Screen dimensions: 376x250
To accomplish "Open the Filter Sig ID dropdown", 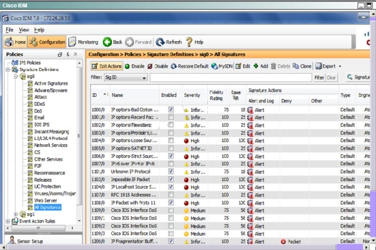I will [x=125, y=77].
